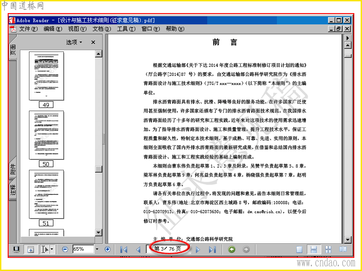Open the 文件 menu

pyautogui.click(x=28, y=29)
